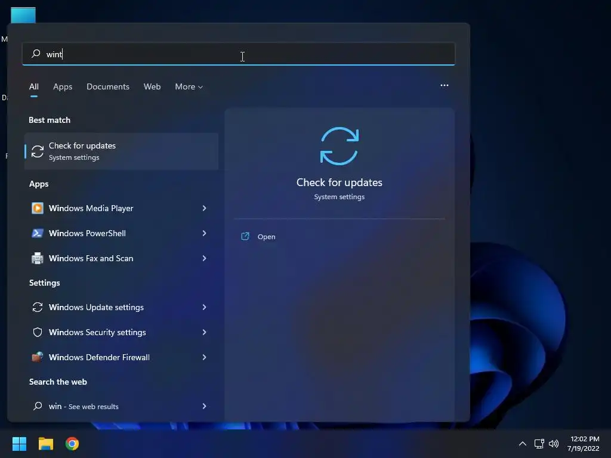Click the Windows Update settings sync icon
Viewport: 611px width, 458px height.
coord(38,307)
